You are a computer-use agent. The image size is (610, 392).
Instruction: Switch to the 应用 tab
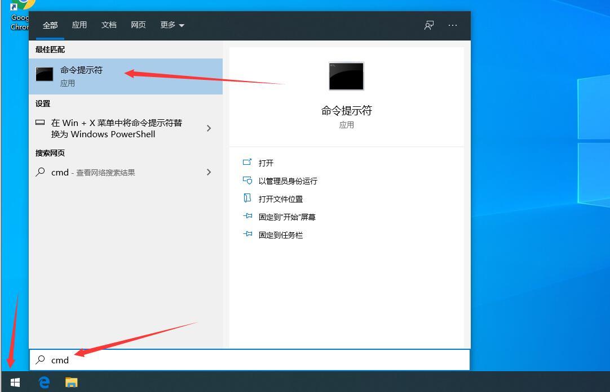point(79,25)
